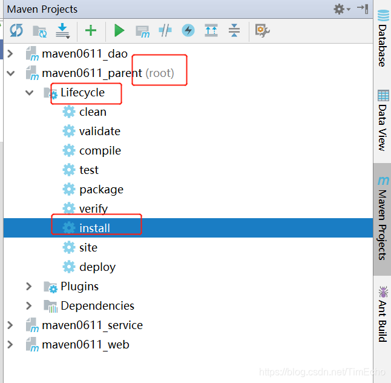Hide the Maven Projects panel
391x383 pixels.
(x=363, y=9)
